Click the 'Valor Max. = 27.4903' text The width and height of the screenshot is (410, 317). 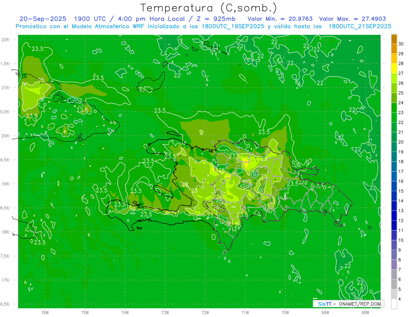352,19
